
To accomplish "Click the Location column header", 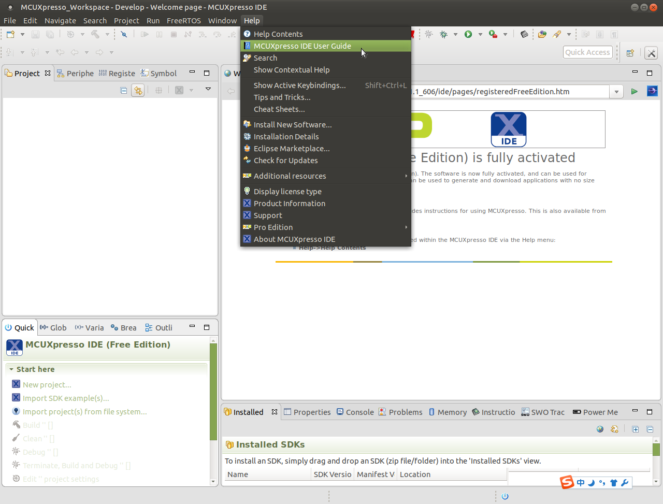I will coord(451,474).
